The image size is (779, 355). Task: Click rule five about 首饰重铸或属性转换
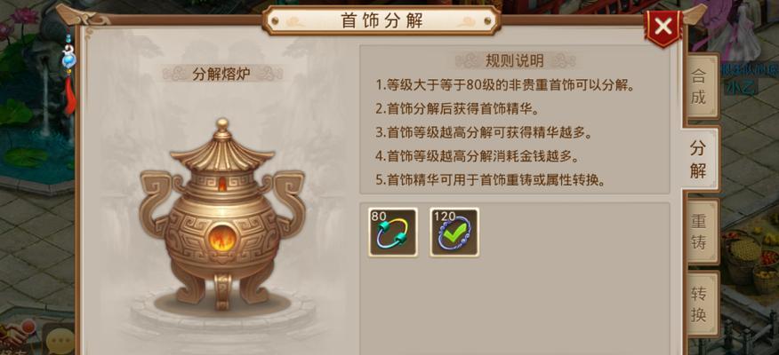[490, 180]
